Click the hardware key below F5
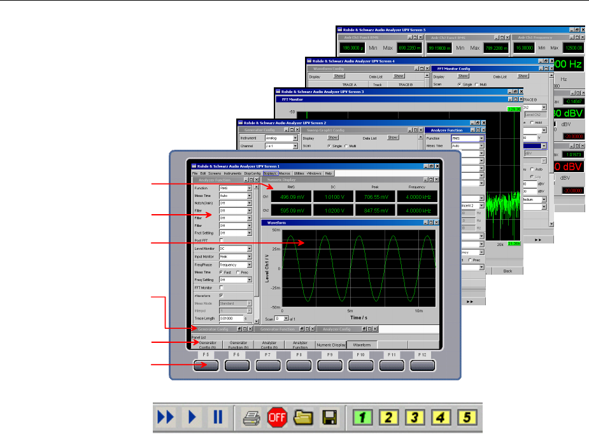The height and width of the screenshot is (434, 589). 206,365
